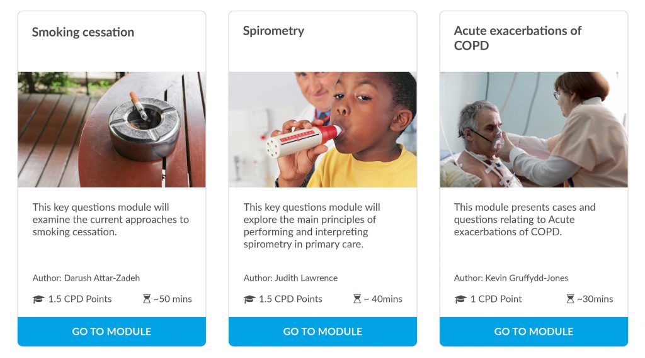645x358 pixels.
Task: Select the Smoking cessation card title
Action: click(x=83, y=32)
